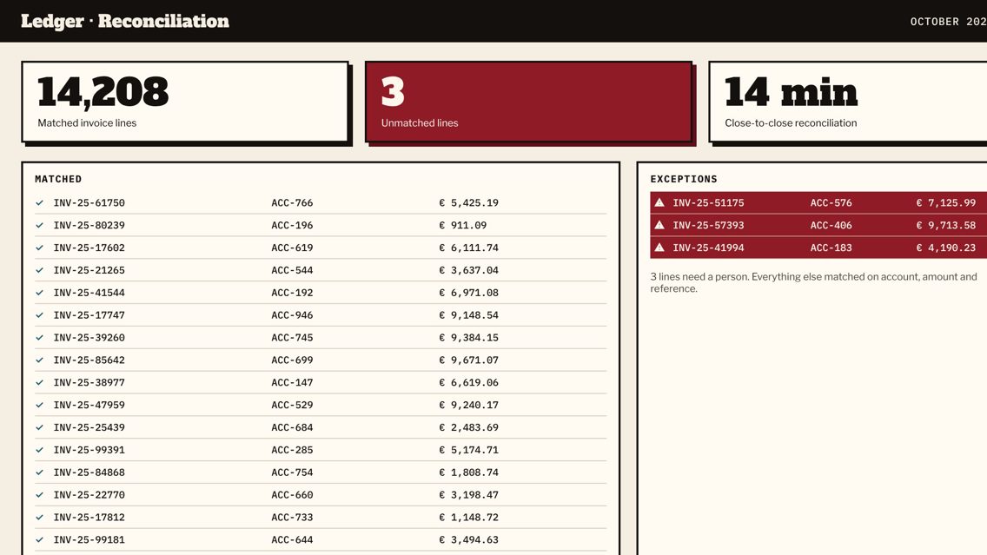Open exception row INV-25-57393

click(818, 225)
